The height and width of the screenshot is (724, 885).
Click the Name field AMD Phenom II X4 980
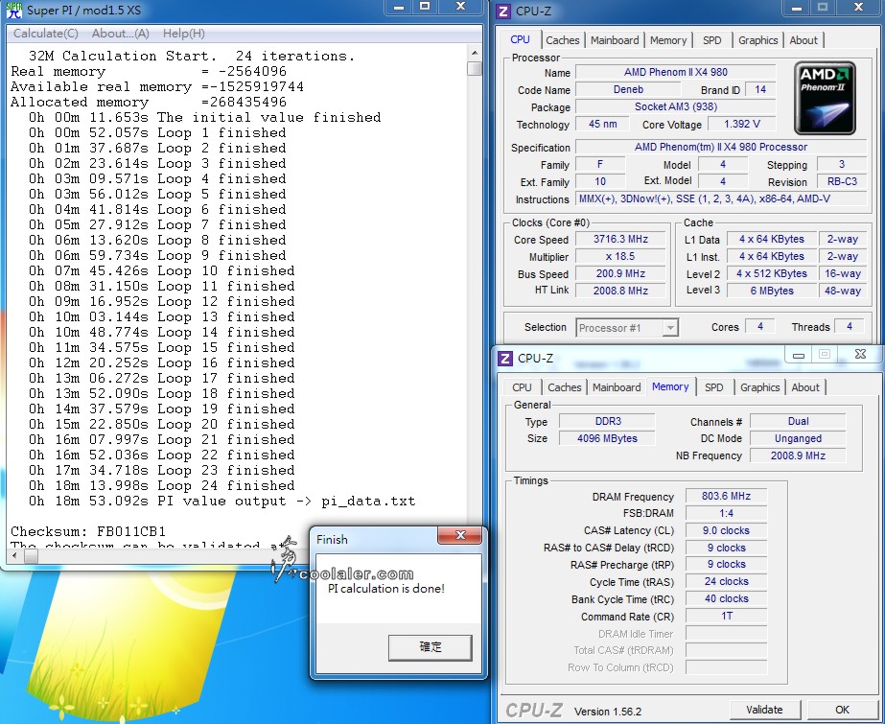click(x=676, y=72)
